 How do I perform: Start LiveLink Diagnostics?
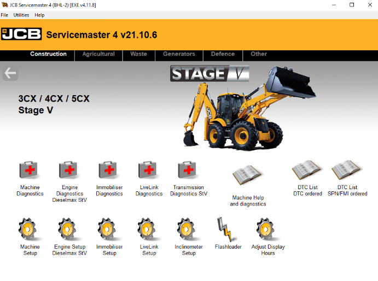point(149,171)
